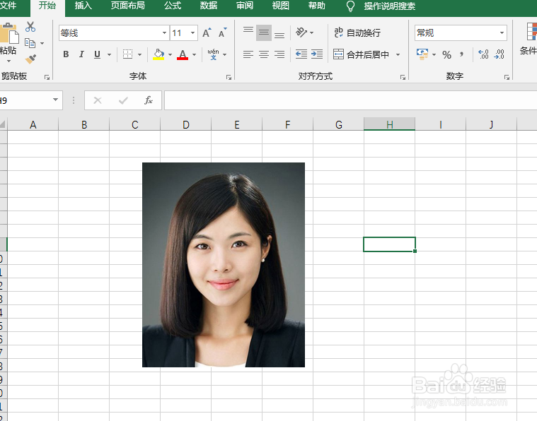Click into the formula bar
Screen dimensions: 537x421
pyautogui.click(x=351, y=100)
